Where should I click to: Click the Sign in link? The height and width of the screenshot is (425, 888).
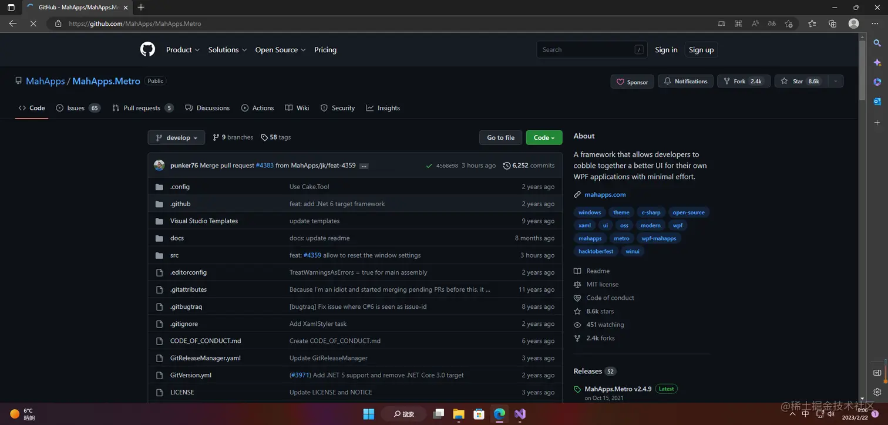tap(666, 50)
